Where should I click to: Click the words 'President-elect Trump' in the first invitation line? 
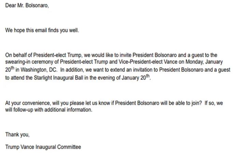(x=57, y=55)
